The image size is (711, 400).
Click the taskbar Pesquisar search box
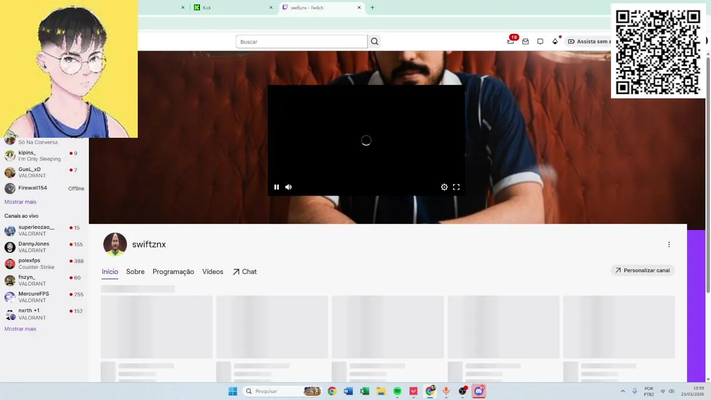[282, 391]
